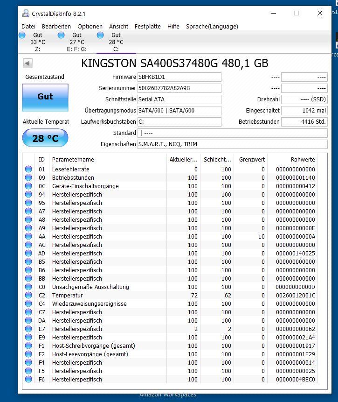338x402 pixels.
Task: Click raw value 00260012001C
Action: (x=296, y=296)
